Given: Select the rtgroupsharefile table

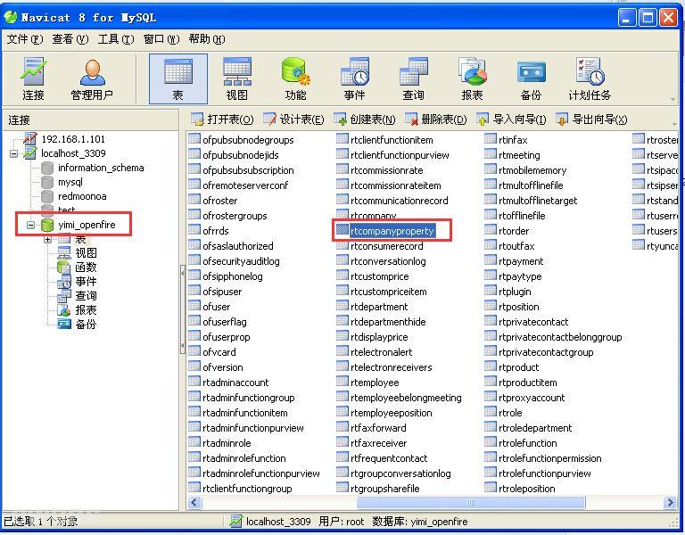Looking at the screenshot, I should point(385,489).
